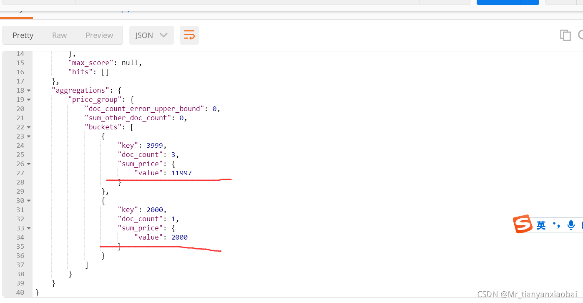Toggle the line wrap icon
Screen dimensions: 583x303
coord(189,35)
